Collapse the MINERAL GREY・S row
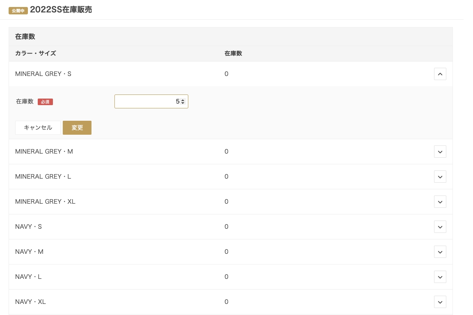Screen dimensions: 473x315 [x=440, y=74]
